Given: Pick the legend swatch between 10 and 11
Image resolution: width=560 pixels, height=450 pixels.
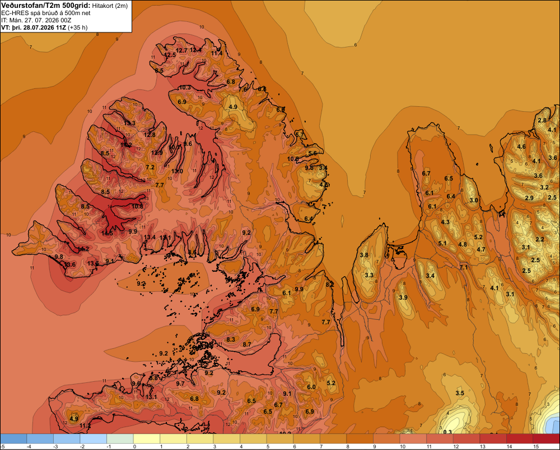Looking at the screenshot, I should pos(413,439).
